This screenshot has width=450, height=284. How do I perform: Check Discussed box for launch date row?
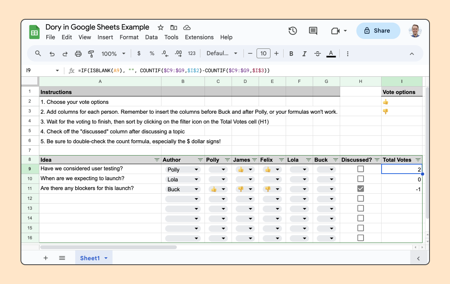click(x=361, y=179)
